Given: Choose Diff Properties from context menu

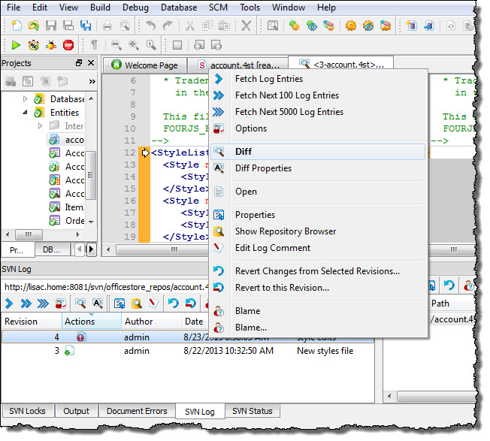Looking at the screenshot, I should pyautogui.click(x=318, y=168).
